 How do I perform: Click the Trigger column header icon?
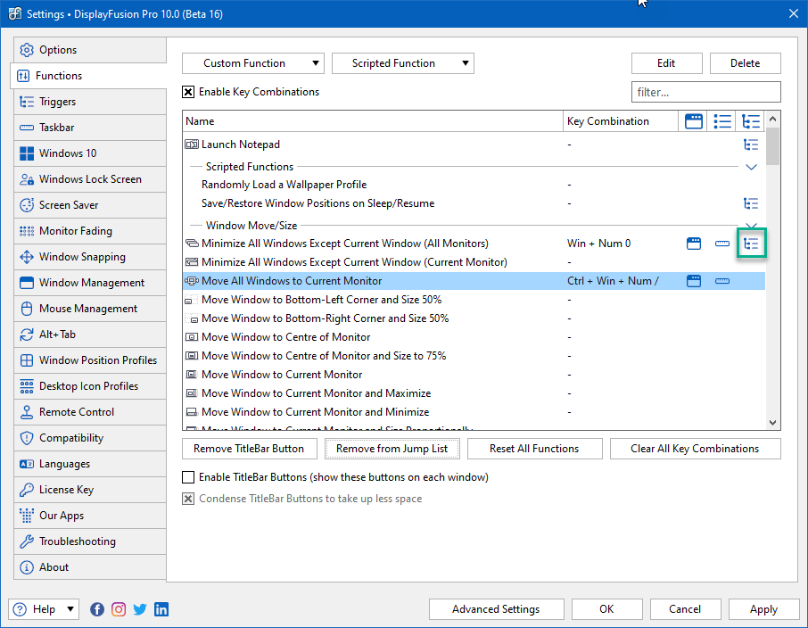click(751, 121)
